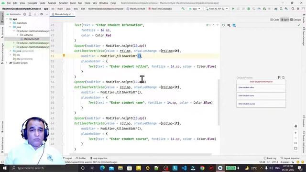Image resolution: width=306 pixels, height=172 pixels.
Task: Open the Refactor menu
Action: (x=63, y=3)
